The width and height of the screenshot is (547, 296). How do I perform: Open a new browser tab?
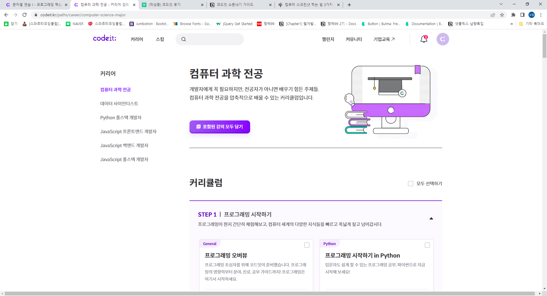pyautogui.click(x=349, y=5)
